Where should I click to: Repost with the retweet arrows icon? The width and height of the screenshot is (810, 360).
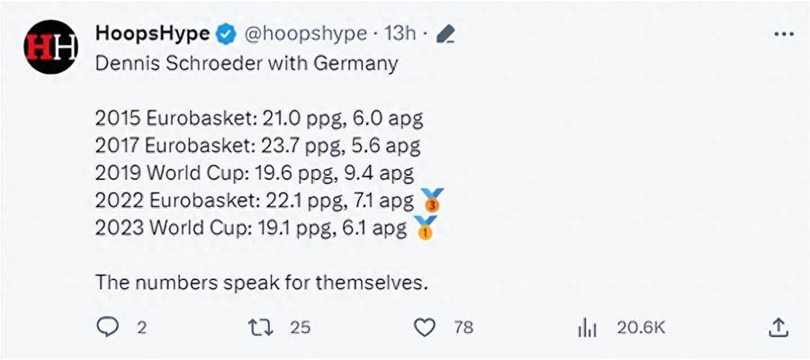263,328
